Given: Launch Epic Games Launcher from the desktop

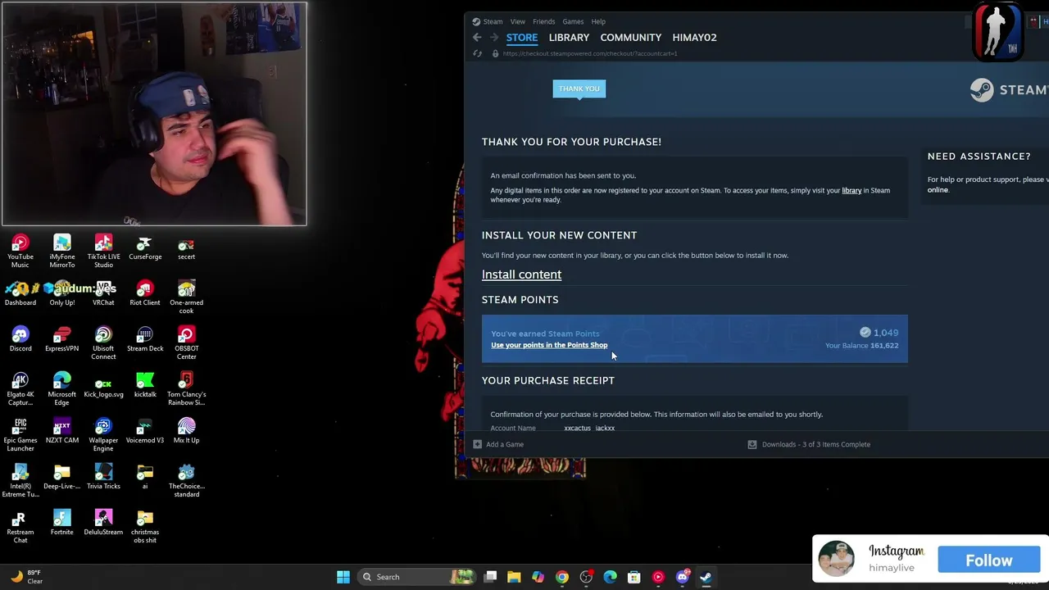Looking at the screenshot, I should (20, 435).
